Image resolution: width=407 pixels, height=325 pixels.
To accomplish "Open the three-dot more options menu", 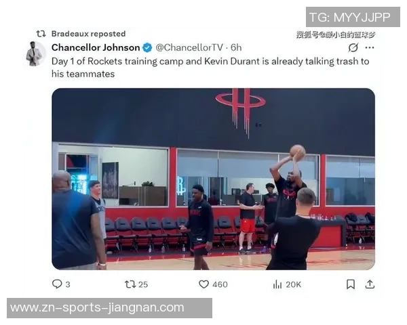I will pos(370,47).
